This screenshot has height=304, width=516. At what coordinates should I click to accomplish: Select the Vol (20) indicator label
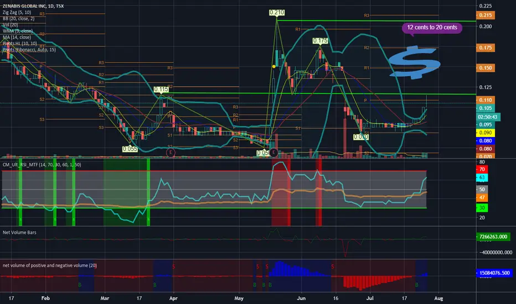(x=10, y=25)
